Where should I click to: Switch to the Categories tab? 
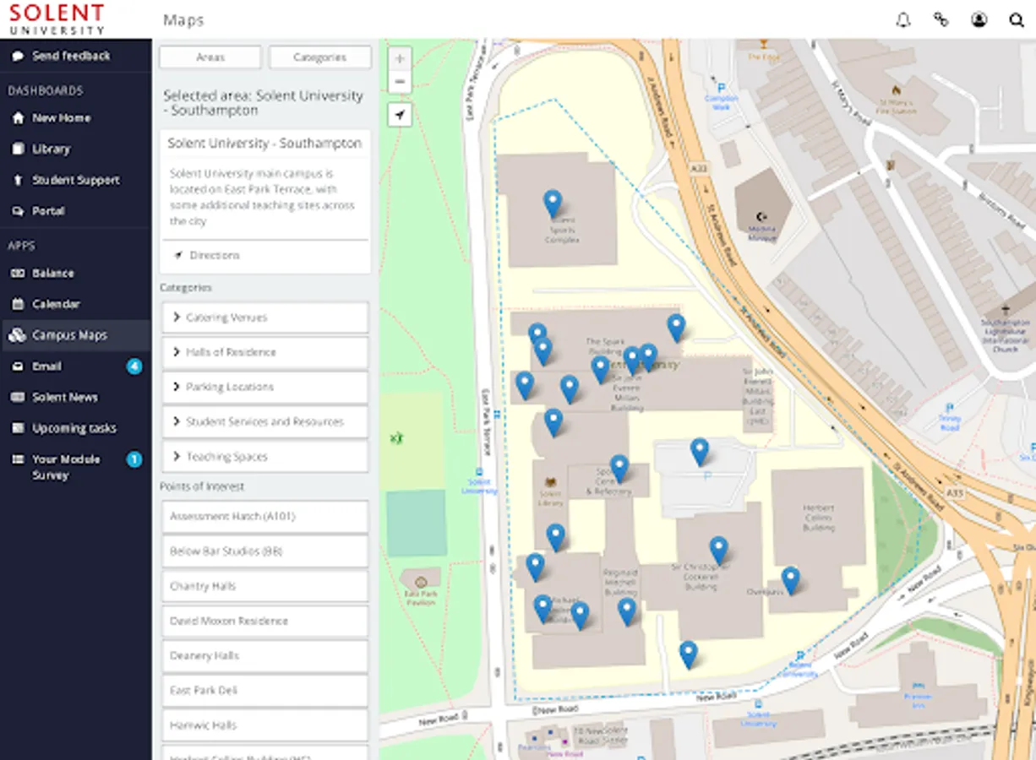[x=319, y=57]
